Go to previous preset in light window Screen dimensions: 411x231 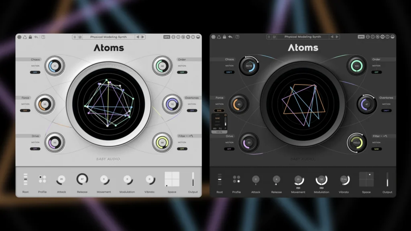pyautogui.click(x=138, y=37)
